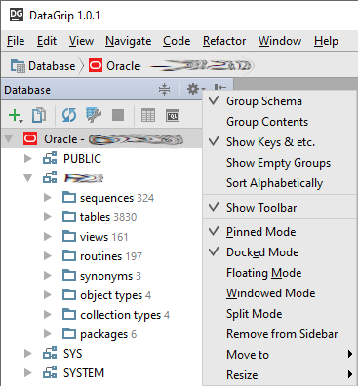Select Split Mode from the menu
358x386 pixels.
coord(280,314)
